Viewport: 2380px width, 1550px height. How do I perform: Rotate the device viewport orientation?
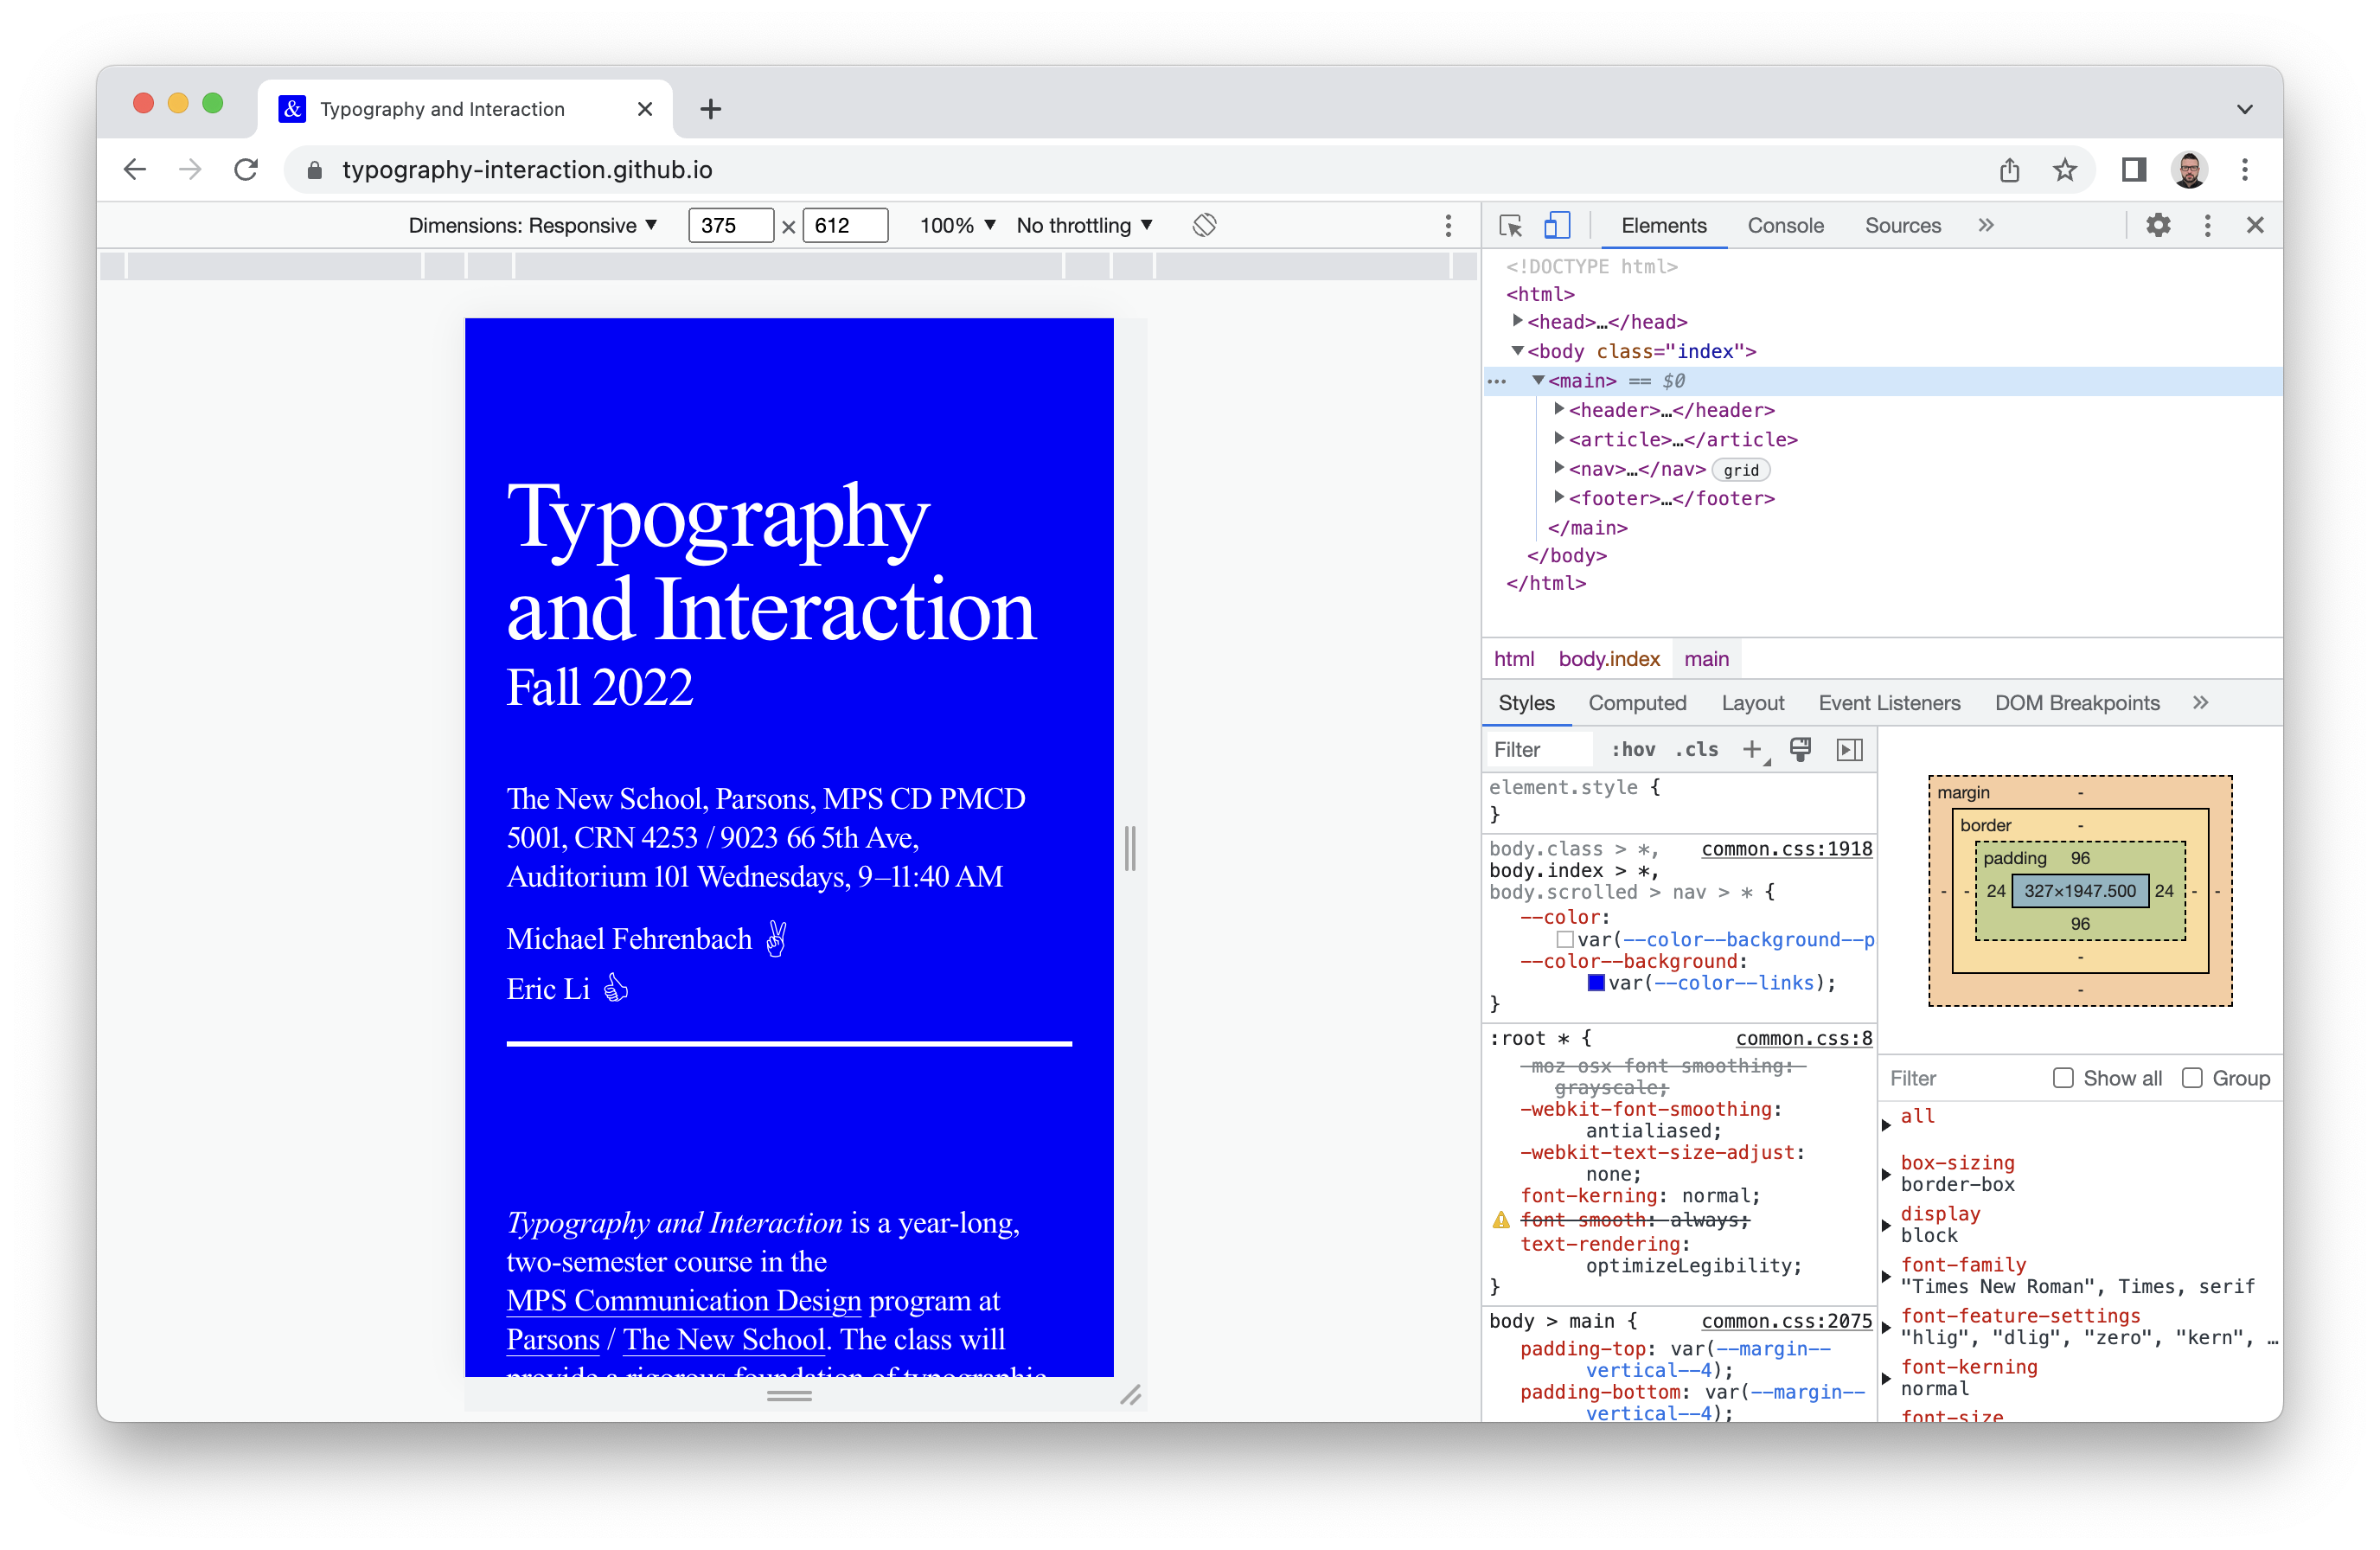pos(1204,225)
